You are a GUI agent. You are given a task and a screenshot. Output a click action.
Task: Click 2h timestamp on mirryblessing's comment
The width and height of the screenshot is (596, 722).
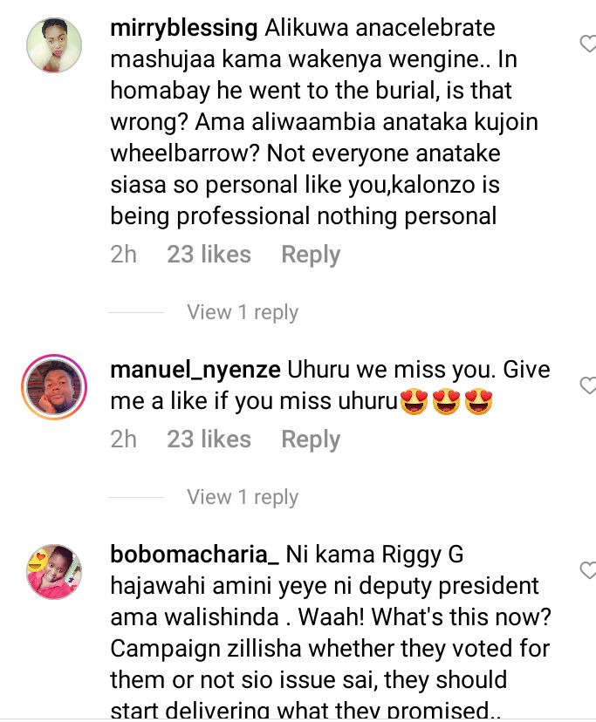(124, 254)
